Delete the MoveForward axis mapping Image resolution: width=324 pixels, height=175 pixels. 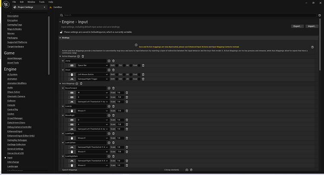point(114,88)
